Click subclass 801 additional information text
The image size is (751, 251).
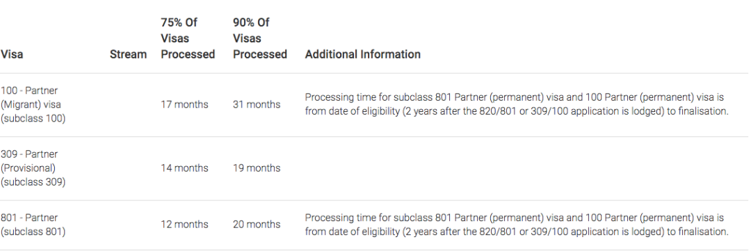pyautogui.click(x=517, y=225)
